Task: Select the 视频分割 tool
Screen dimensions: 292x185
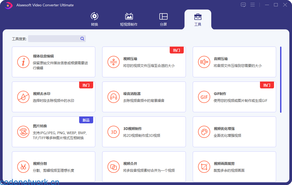Action: (53, 167)
